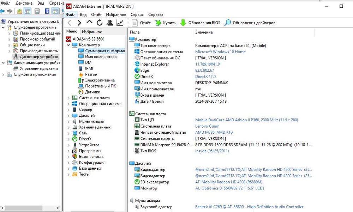Go forward with AIDA64 forward arrow

pyautogui.click(x=79, y=23)
